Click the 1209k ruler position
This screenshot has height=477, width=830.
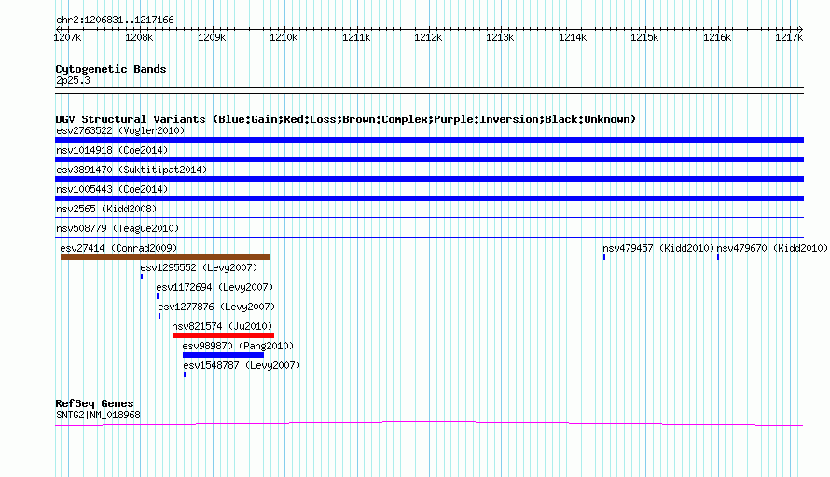click(x=212, y=37)
